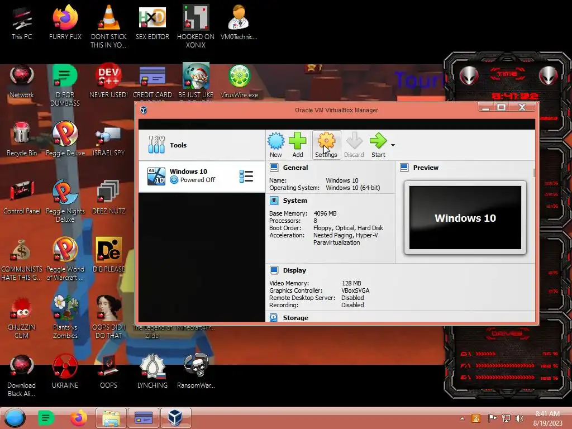Select the Plants vs Zombies desktop icon
The image size is (572, 429).
coord(65,317)
